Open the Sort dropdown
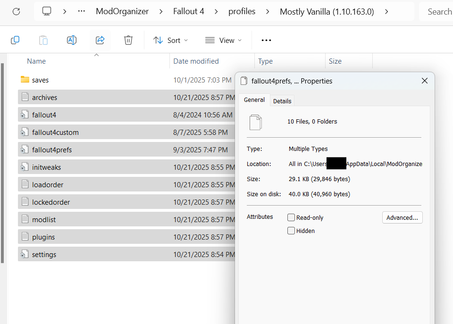Viewport: 453px width, 324px height. 170,40
